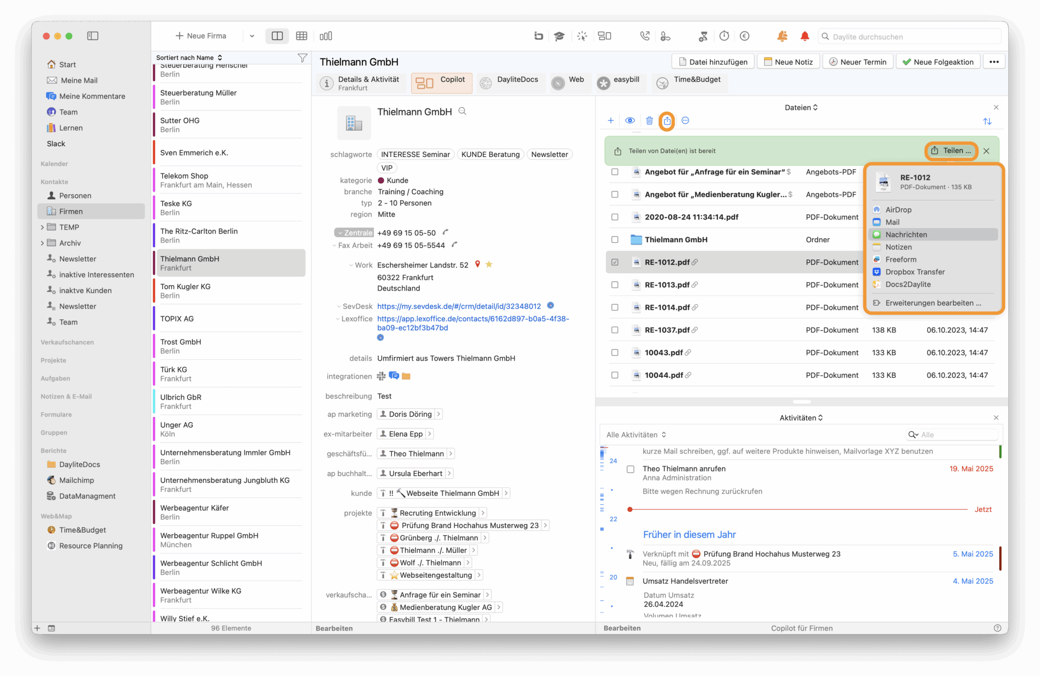Click the filter funnel icon above company list
Viewport: 1040px width, 676px height.
(302, 58)
